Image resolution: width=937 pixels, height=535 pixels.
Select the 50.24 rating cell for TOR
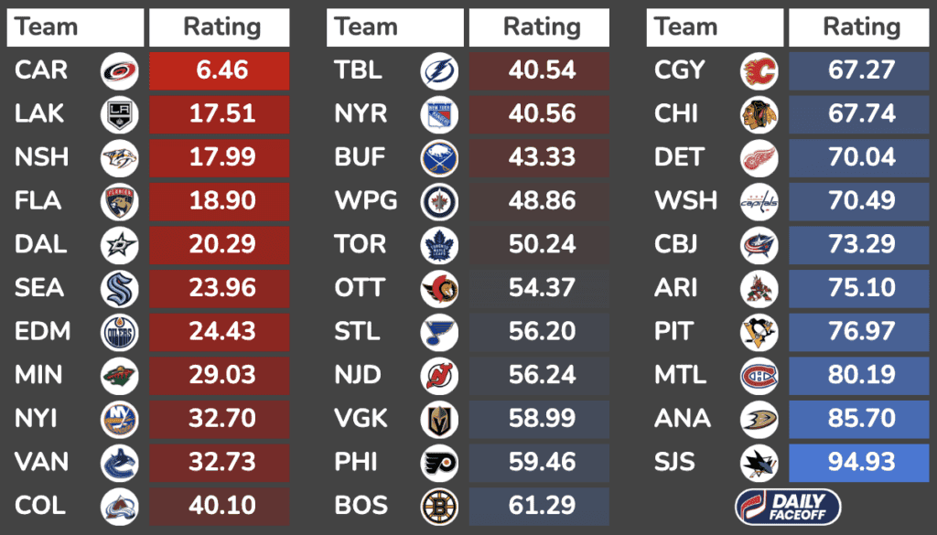click(x=539, y=244)
